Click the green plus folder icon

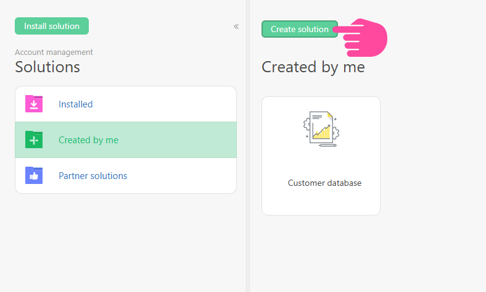34,140
